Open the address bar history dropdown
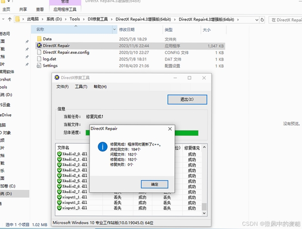This screenshot has height=229, width=302. pos(257,20)
